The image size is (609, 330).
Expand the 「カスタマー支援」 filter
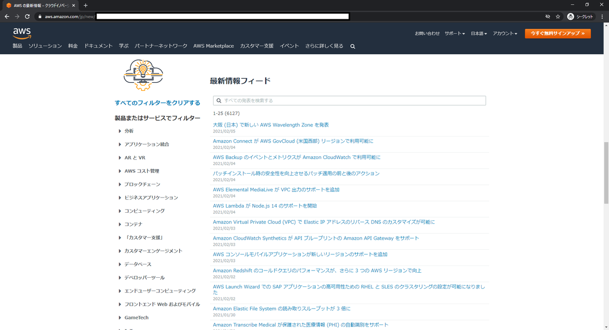coord(144,238)
